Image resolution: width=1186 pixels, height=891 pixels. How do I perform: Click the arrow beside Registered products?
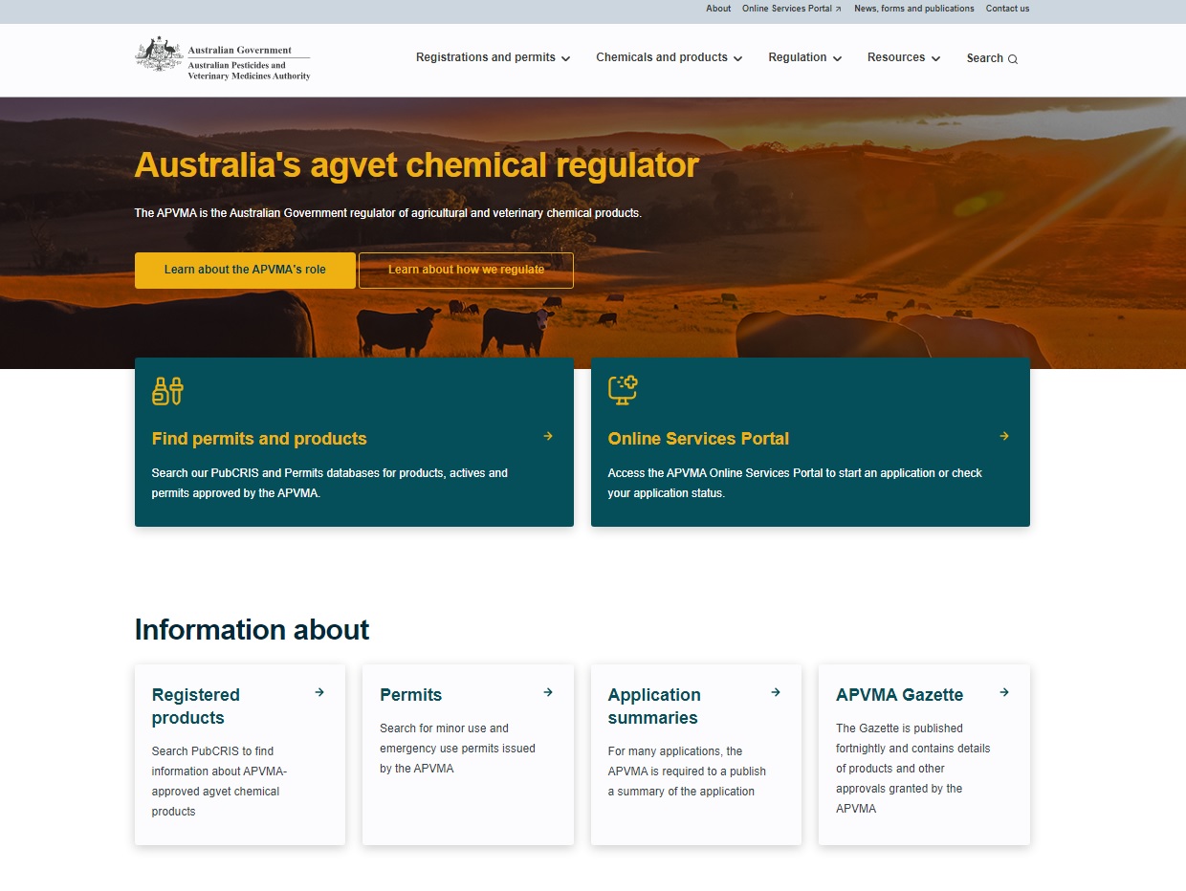click(319, 692)
